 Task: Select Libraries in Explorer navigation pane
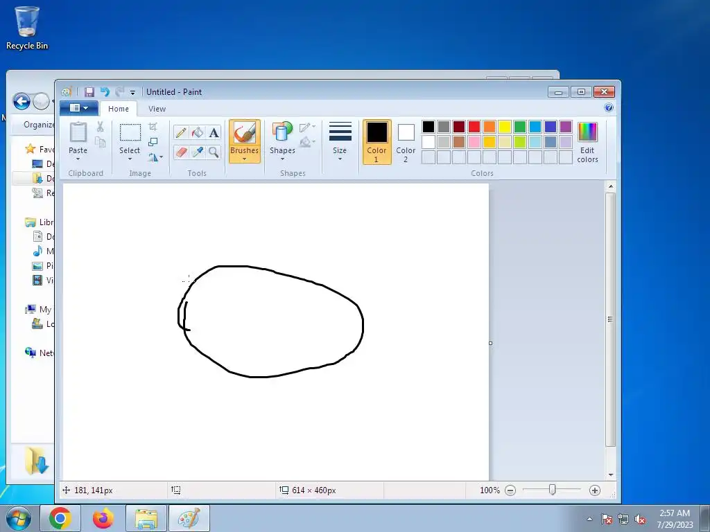point(40,222)
